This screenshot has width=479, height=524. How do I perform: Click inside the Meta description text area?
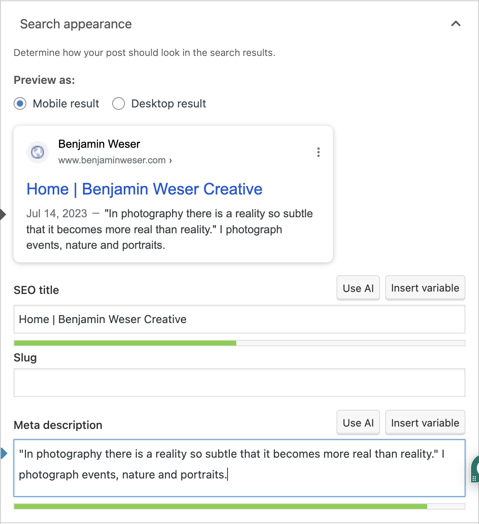point(239,468)
